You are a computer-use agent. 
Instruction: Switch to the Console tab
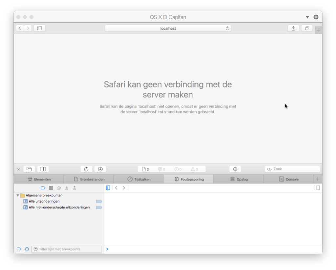(x=288, y=179)
